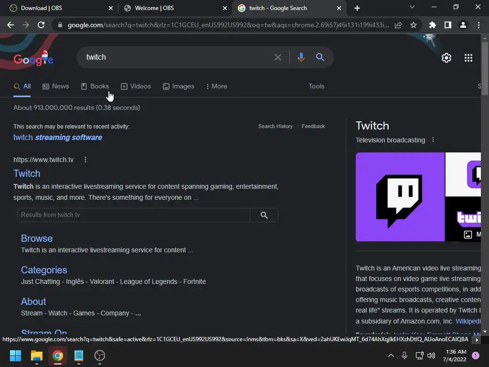489x367 pixels.
Task: Switch to Images results
Action: [x=179, y=86]
